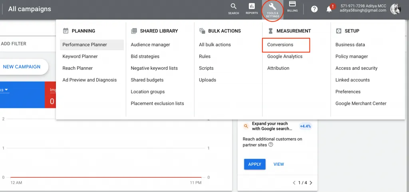
Task: Go to next recommendation card arrow
Action: tap(311, 182)
